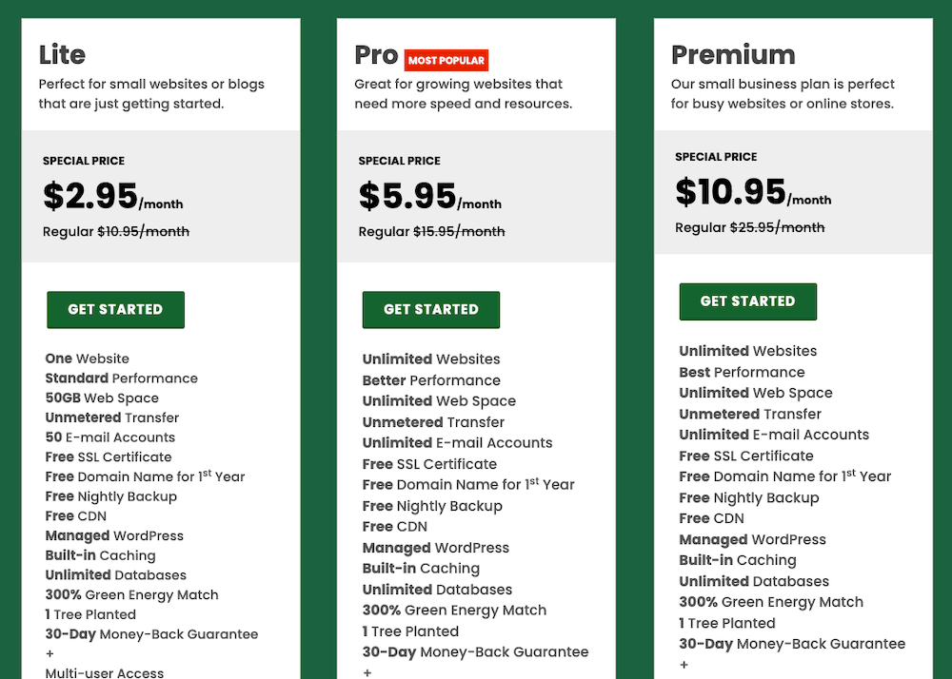This screenshot has width=952, height=679.
Task: Click Free SSL Certificate in Lite column
Action: (x=108, y=456)
